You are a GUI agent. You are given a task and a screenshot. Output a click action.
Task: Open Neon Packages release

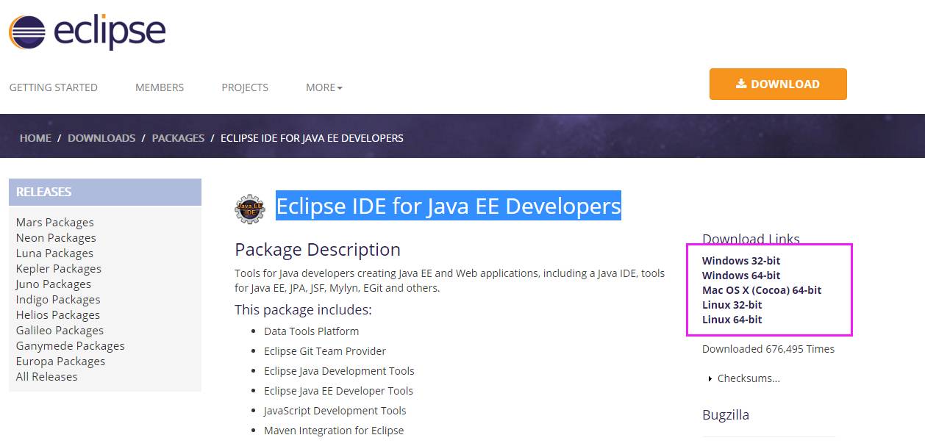(x=56, y=238)
